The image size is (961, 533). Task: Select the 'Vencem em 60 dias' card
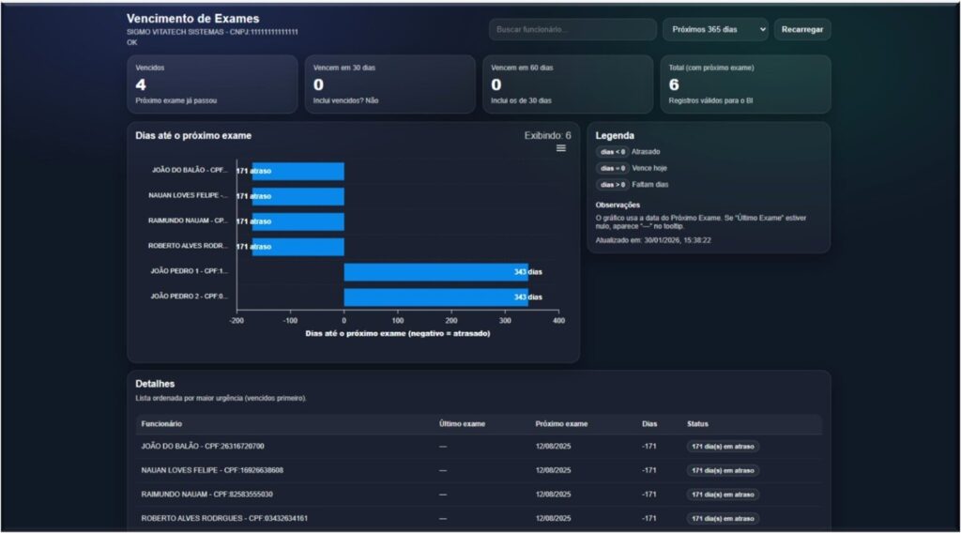tap(567, 84)
